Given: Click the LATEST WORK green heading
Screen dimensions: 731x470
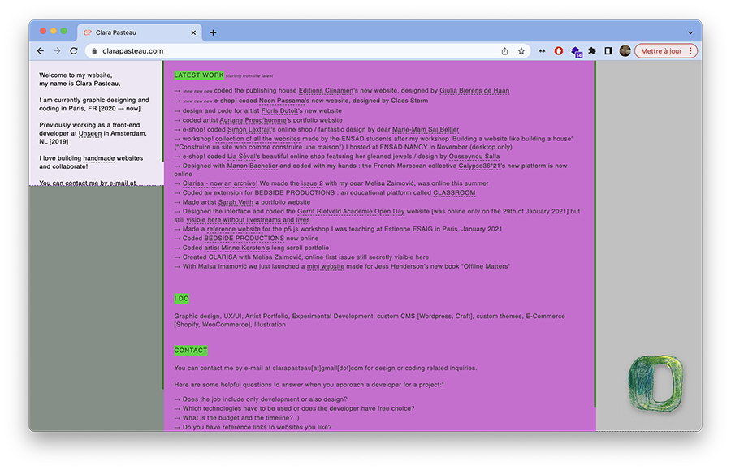Looking at the screenshot, I should pos(199,75).
